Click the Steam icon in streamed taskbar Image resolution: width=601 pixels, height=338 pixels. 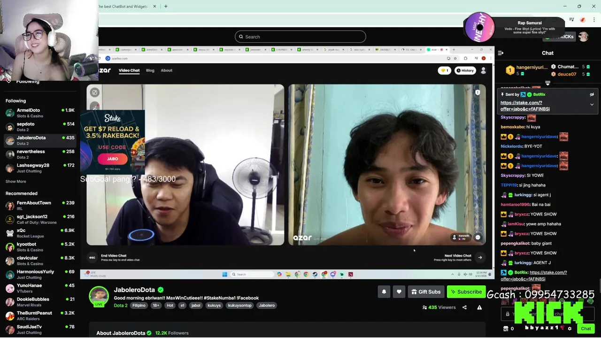point(315,274)
